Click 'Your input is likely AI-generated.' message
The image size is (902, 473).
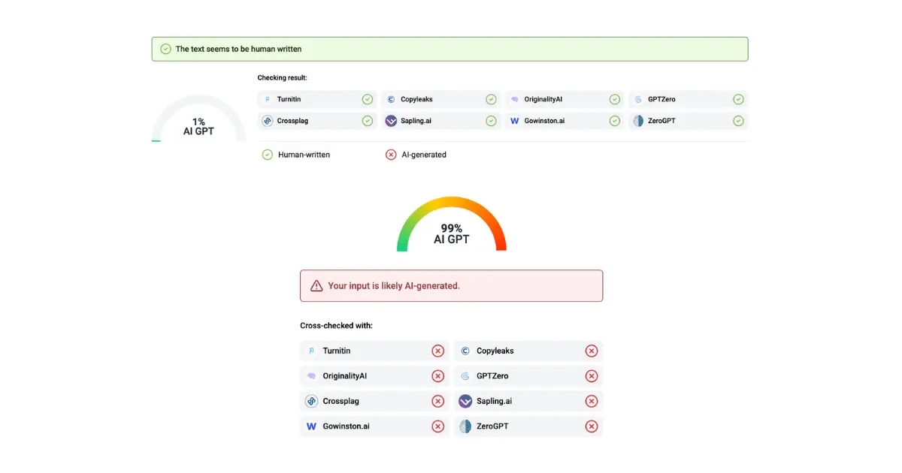coord(394,286)
